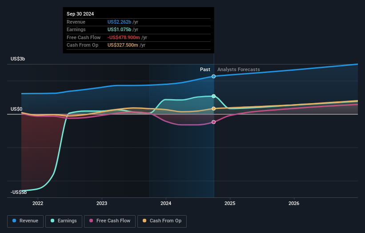This screenshot has height=233, width=365.
Task: Click the Sep 30 2024 tooltip date
Action: pos(80,14)
